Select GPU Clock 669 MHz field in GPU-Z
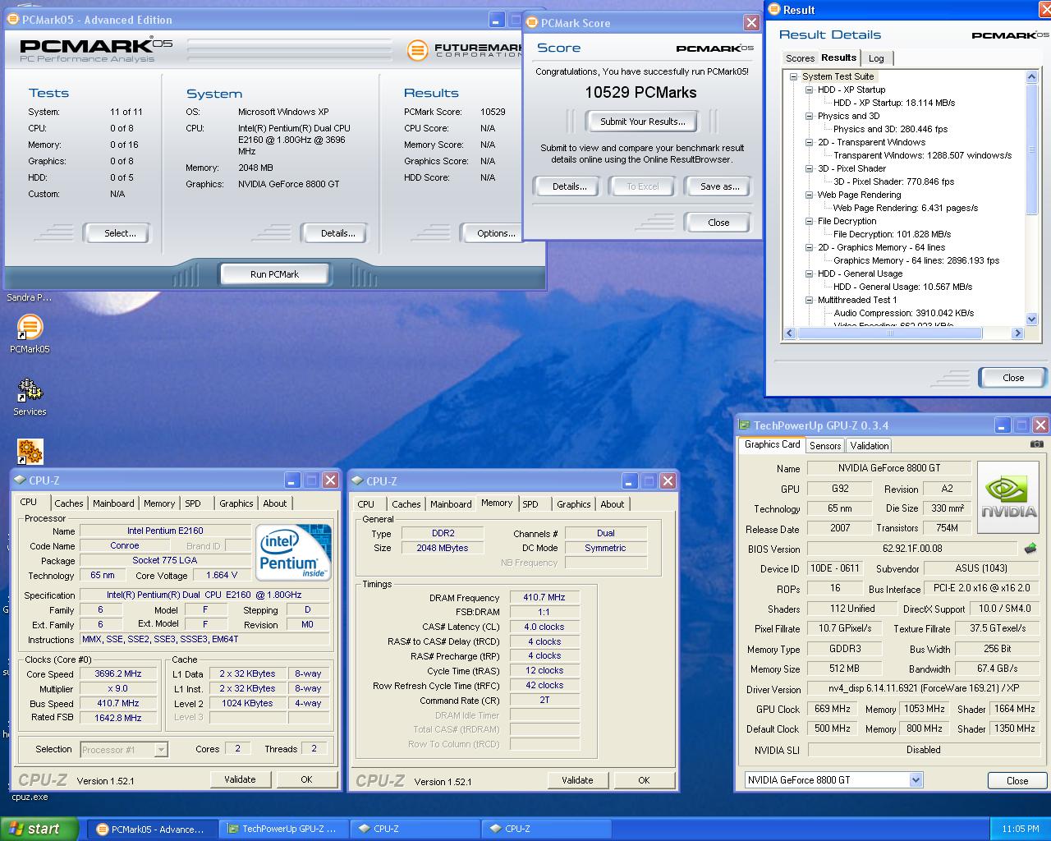The width and height of the screenshot is (1051, 841). (x=832, y=709)
